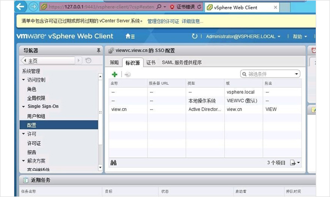
Task: Open the SAML 服务提供程序 tab
Action: [181, 62]
